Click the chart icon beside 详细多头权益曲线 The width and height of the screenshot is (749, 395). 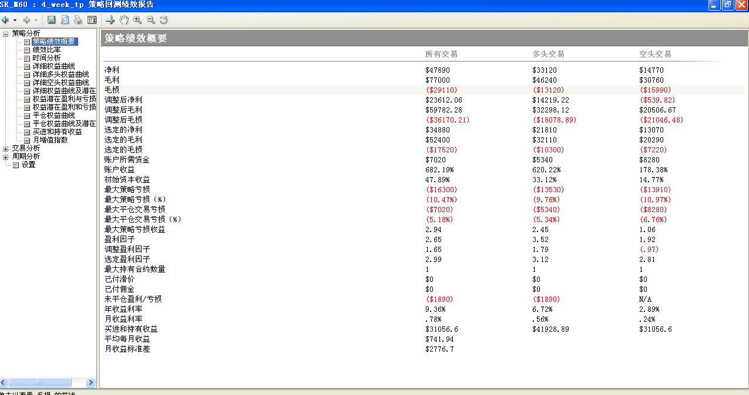pyautogui.click(x=27, y=74)
